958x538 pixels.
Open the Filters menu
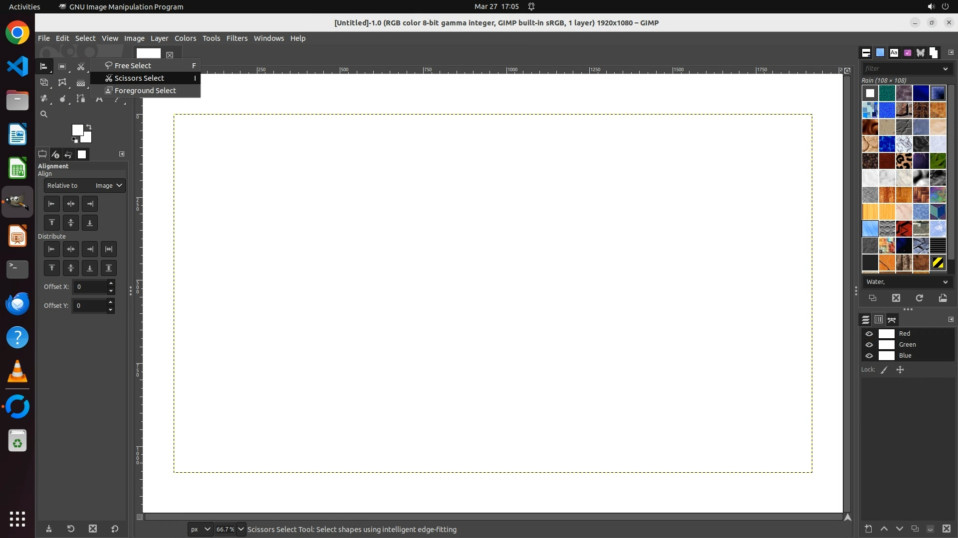point(237,38)
